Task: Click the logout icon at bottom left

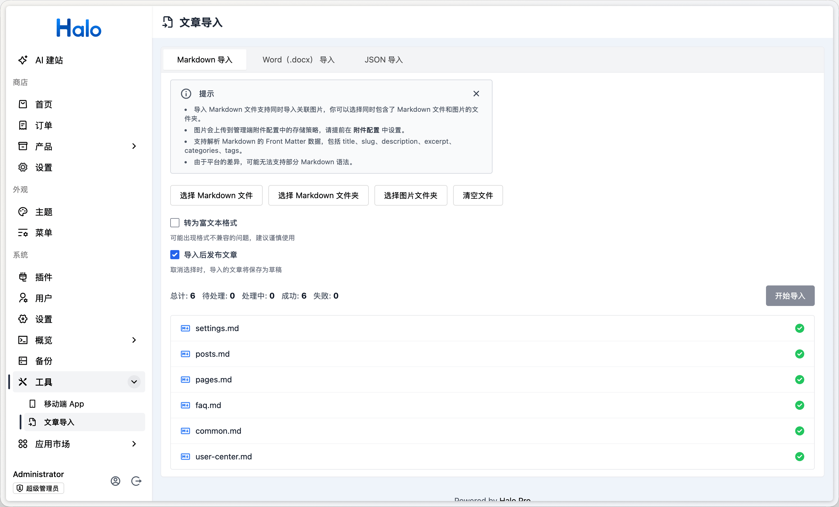Action: (136, 481)
